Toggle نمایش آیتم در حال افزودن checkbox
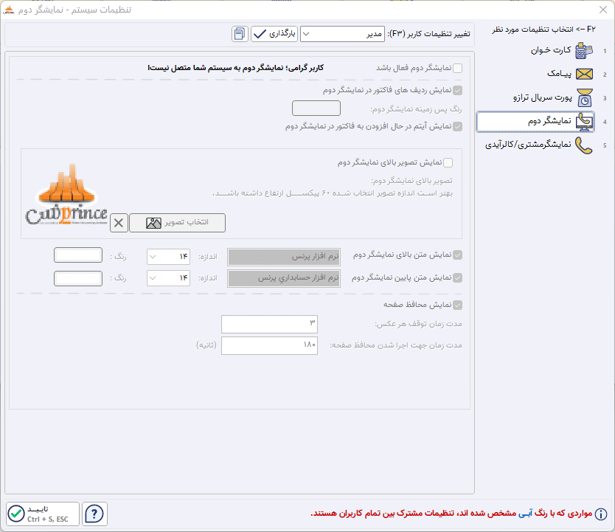The image size is (615, 532). click(x=457, y=126)
